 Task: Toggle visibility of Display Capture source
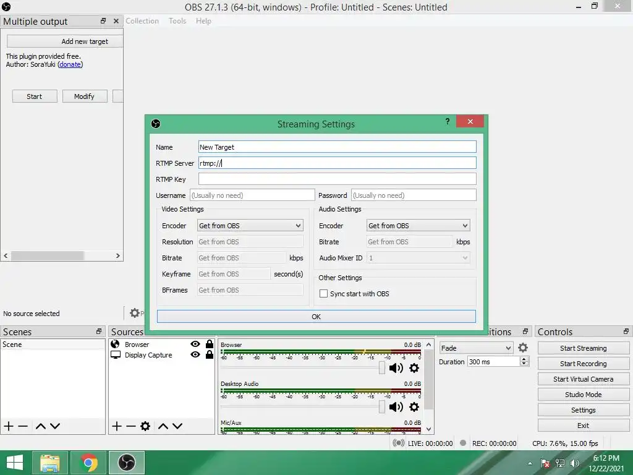[195, 354]
